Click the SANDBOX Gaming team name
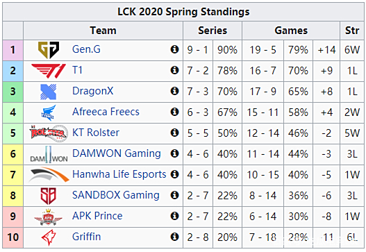Image resolution: width=366 pixels, height=252 pixels. click(116, 195)
